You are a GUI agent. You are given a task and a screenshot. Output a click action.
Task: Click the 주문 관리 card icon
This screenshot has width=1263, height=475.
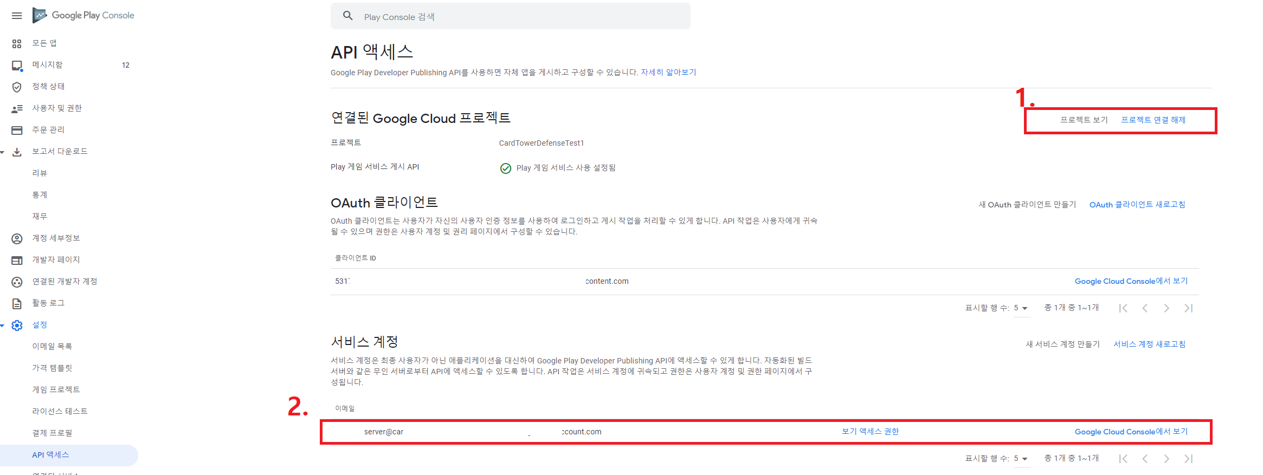click(17, 130)
